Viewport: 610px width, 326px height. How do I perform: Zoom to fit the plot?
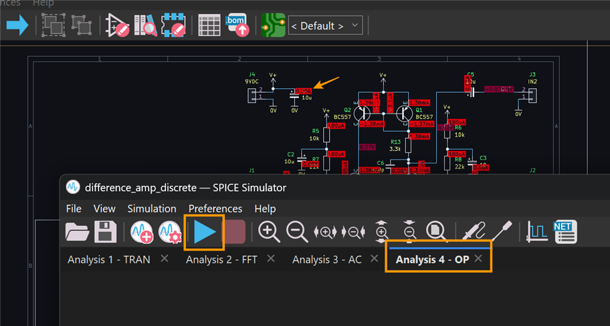[x=437, y=232]
